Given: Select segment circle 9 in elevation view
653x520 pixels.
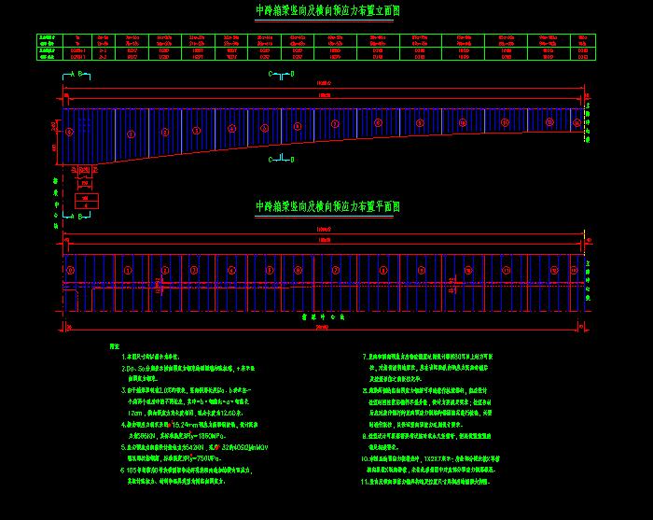Looking at the screenshot, I should (420, 122).
